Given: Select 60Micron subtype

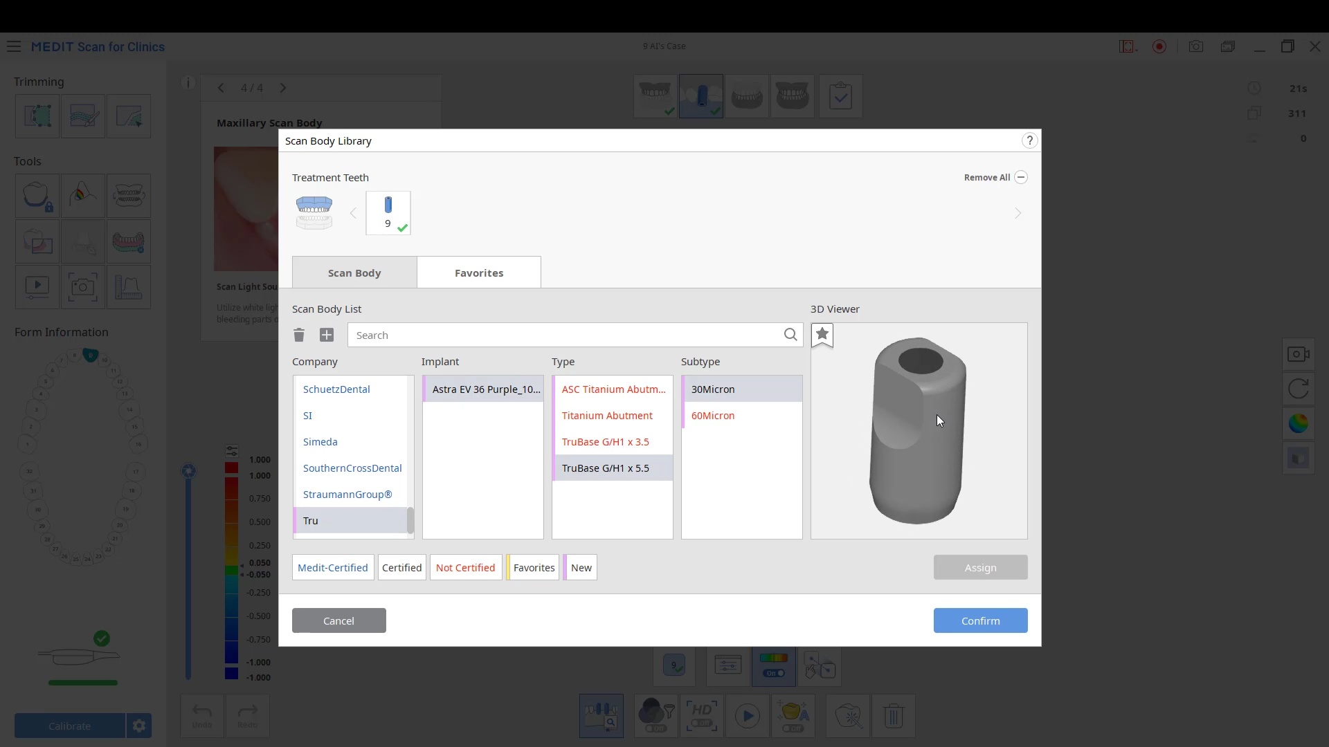Looking at the screenshot, I should coord(742,416).
